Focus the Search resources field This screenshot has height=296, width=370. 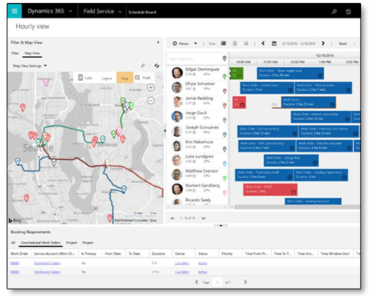point(194,58)
